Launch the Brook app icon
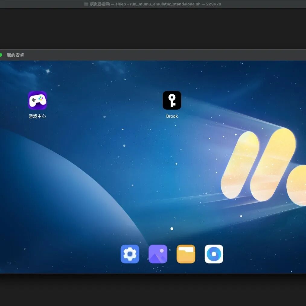The image size is (306, 306). pos(172,100)
